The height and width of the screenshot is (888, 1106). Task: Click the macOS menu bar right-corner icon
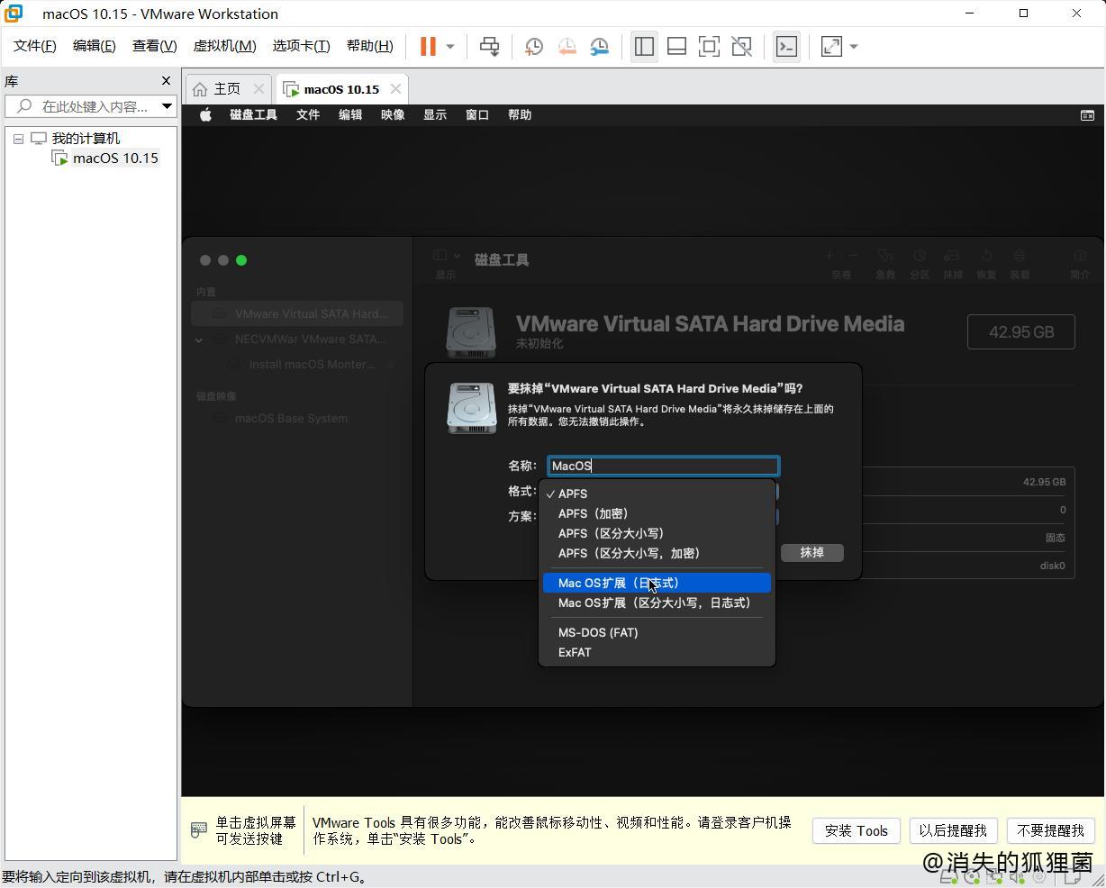pyautogui.click(x=1087, y=115)
